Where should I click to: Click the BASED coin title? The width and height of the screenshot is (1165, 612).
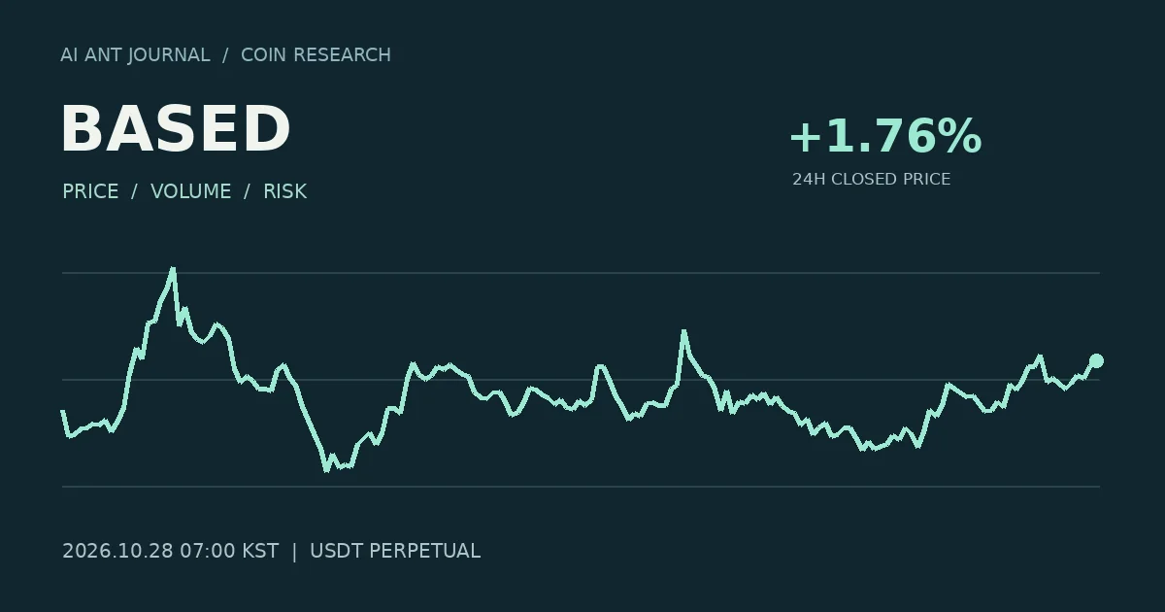(176, 129)
